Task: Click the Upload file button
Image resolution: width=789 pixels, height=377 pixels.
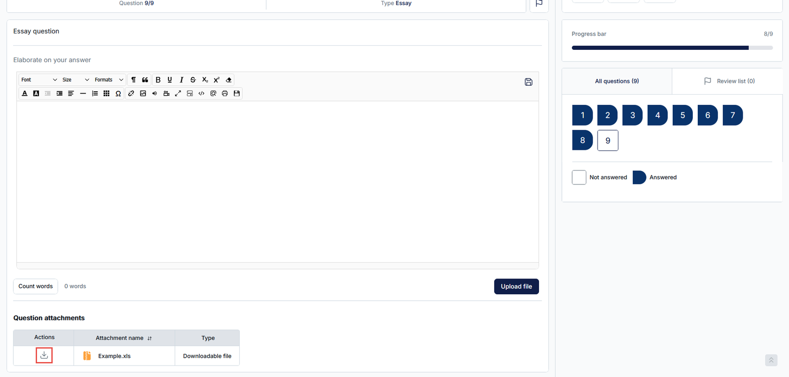Action: click(516, 286)
